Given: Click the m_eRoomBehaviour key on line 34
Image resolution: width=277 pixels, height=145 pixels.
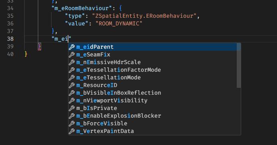Looking at the screenshot, I should (82, 8).
